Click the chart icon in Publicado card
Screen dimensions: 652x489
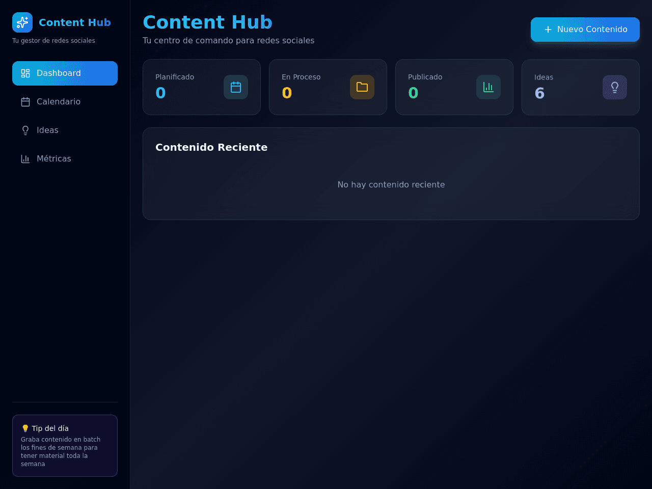(x=488, y=87)
